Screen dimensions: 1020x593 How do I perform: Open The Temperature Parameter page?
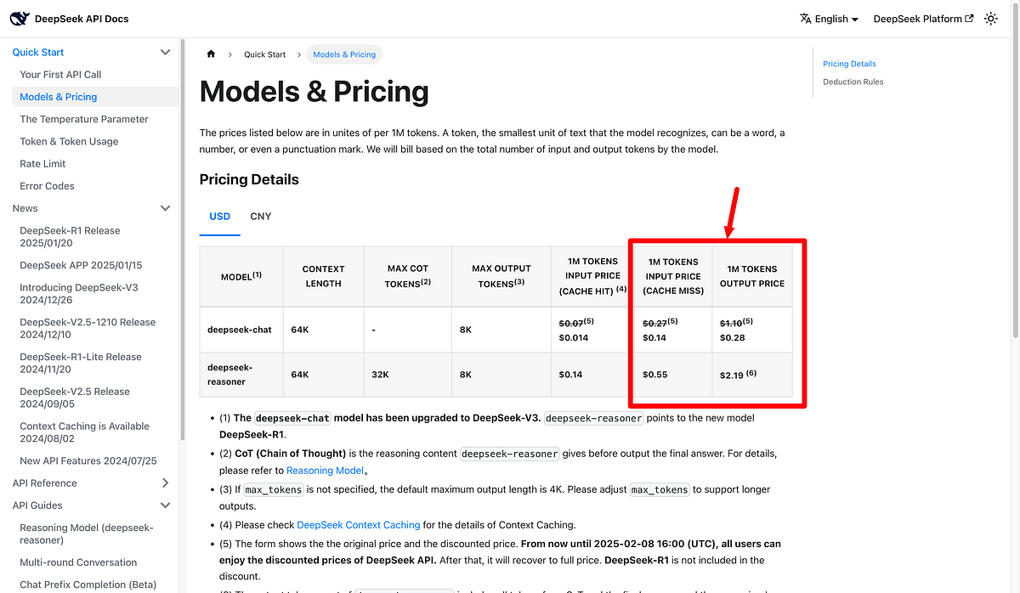[x=84, y=119]
